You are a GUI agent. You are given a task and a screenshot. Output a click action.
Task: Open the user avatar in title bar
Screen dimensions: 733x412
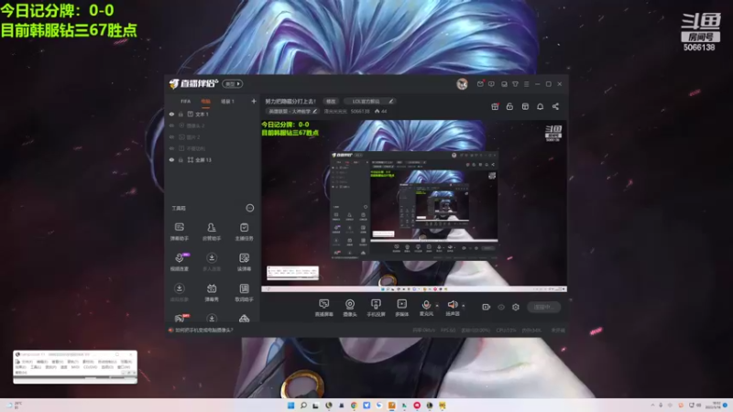[462, 84]
